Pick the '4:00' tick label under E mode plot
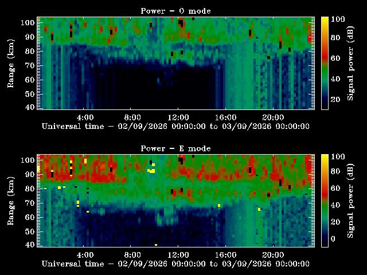This screenshot has width=367, height=275. pos(85,255)
